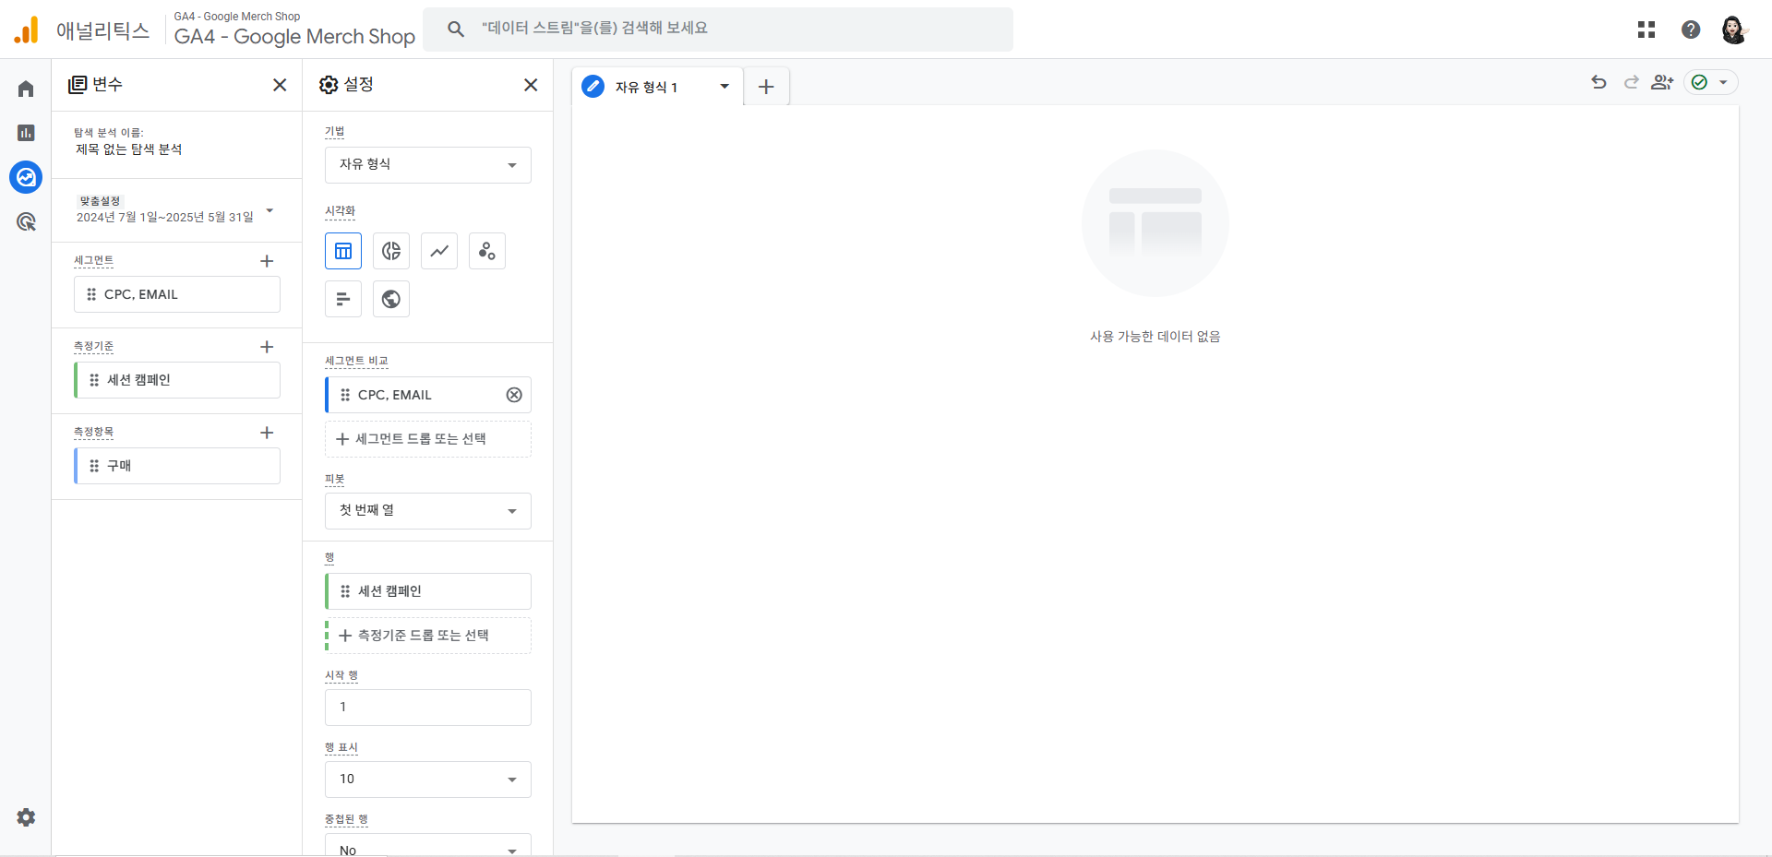Open the Admin gear at bottom left
Screen dimensions: 1772x857
click(26, 817)
